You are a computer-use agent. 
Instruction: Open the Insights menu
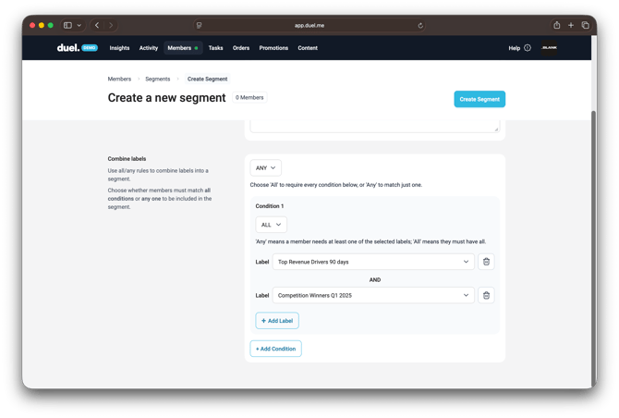click(x=119, y=48)
